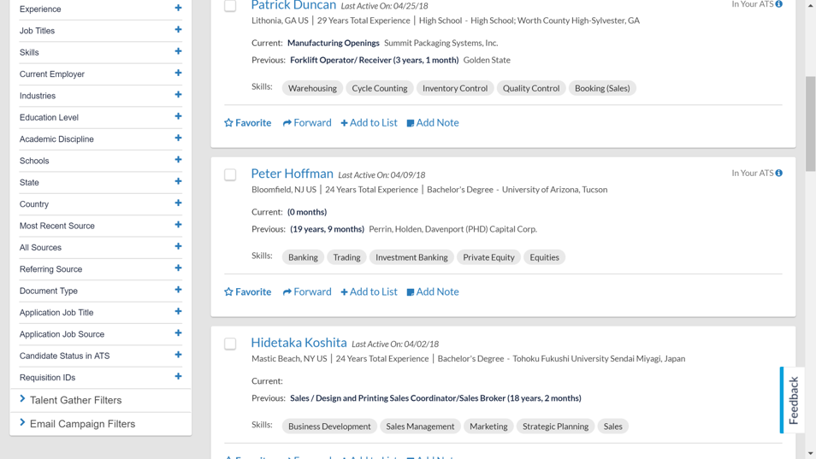Viewport: 816px width, 459px height.
Task: Click the star Favorite icon for Peter Hoffman
Action: [228, 292]
